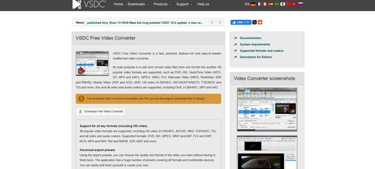Switch language via the German flag
Screen dimensions: 375x169
coord(253,4)
